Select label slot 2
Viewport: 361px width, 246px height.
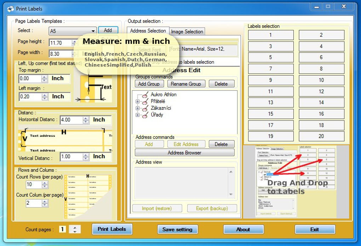[321, 35]
